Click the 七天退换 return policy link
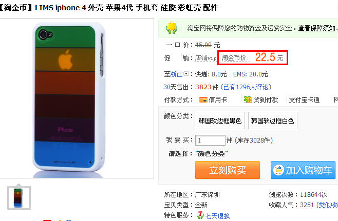 point(217,216)
